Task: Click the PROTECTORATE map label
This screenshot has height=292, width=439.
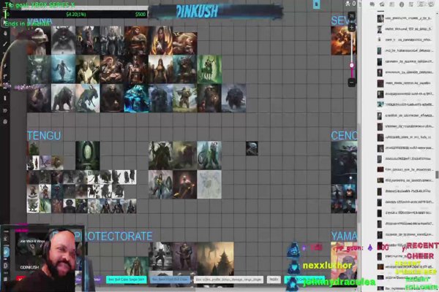Action: [114, 236]
